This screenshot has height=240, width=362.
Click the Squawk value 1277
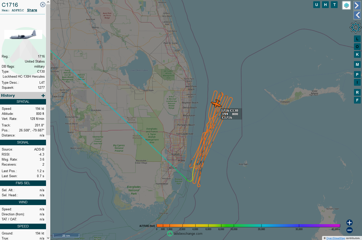click(41, 88)
